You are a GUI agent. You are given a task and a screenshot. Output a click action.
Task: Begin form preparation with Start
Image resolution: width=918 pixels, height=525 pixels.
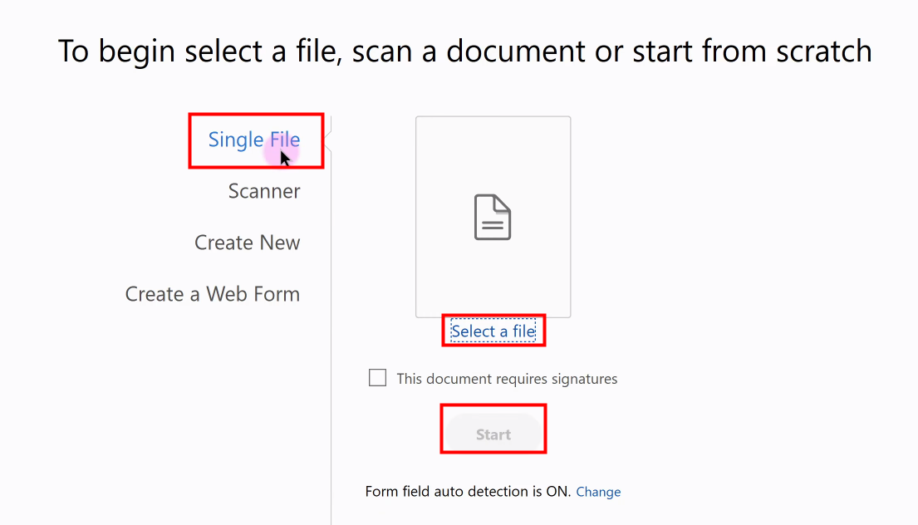tap(493, 433)
